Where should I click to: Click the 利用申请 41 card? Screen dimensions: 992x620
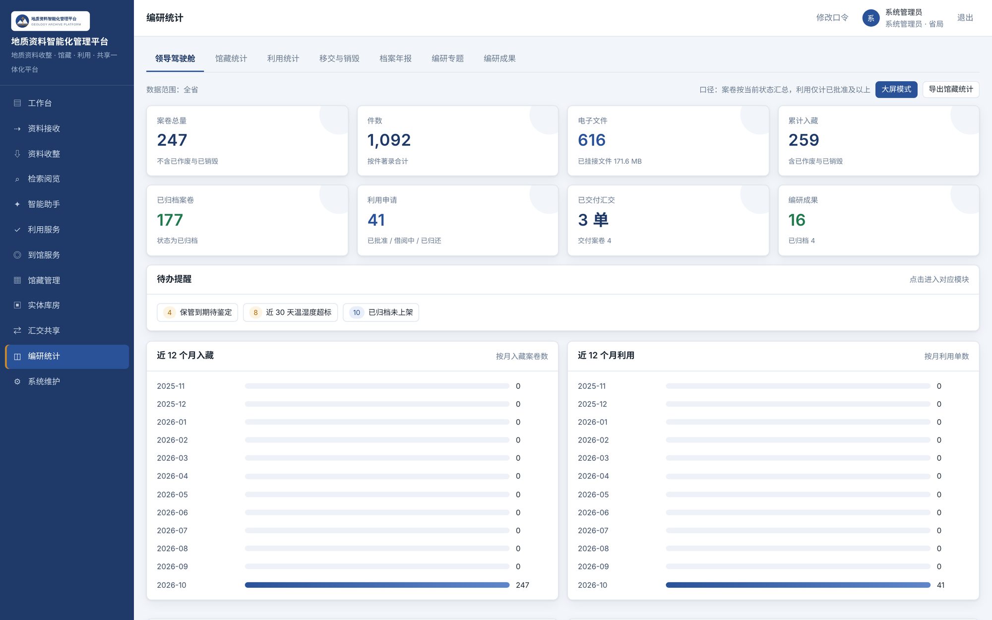coord(458,220)
